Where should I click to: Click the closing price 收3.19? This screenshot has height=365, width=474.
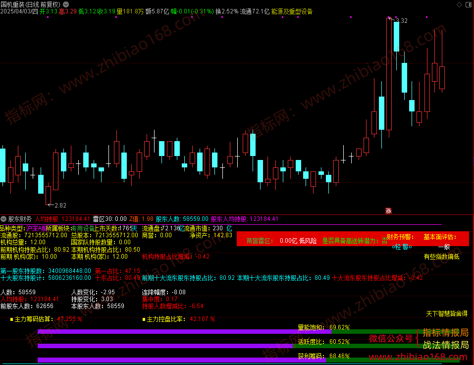click(x=106, y=11)
